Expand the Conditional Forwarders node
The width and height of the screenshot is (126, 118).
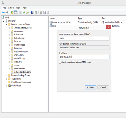point(6,82)
